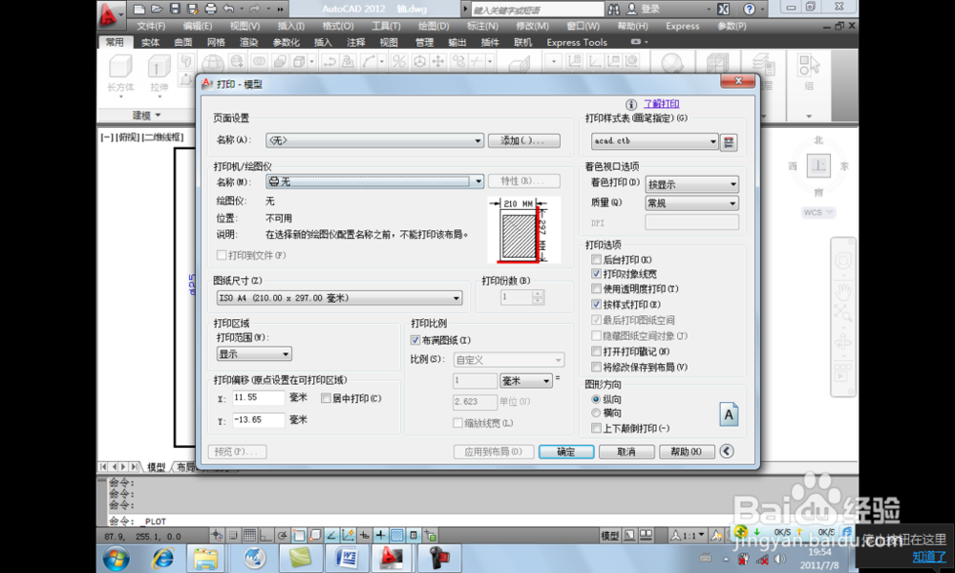Open Internet Explorer from the taskbar

pyautogui.click(x=162, y=558)
